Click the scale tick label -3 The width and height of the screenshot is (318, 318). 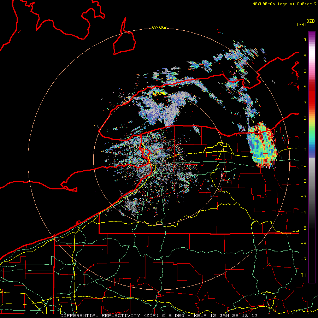coord(304,197)
